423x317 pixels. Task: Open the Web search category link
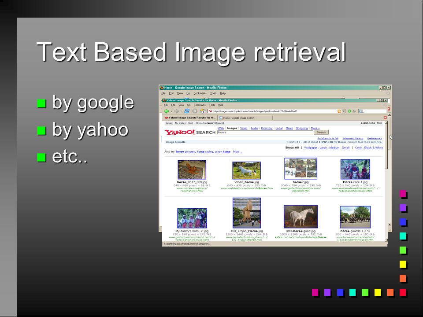point(221,128)
